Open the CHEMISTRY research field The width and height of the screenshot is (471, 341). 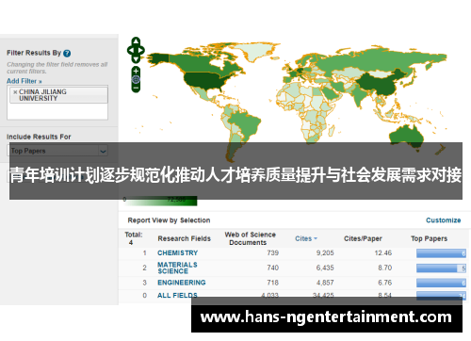coord(177,252)
